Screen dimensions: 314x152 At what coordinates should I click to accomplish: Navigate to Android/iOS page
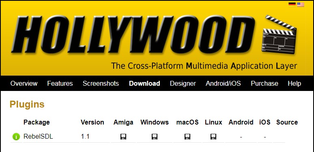[223, 83]
